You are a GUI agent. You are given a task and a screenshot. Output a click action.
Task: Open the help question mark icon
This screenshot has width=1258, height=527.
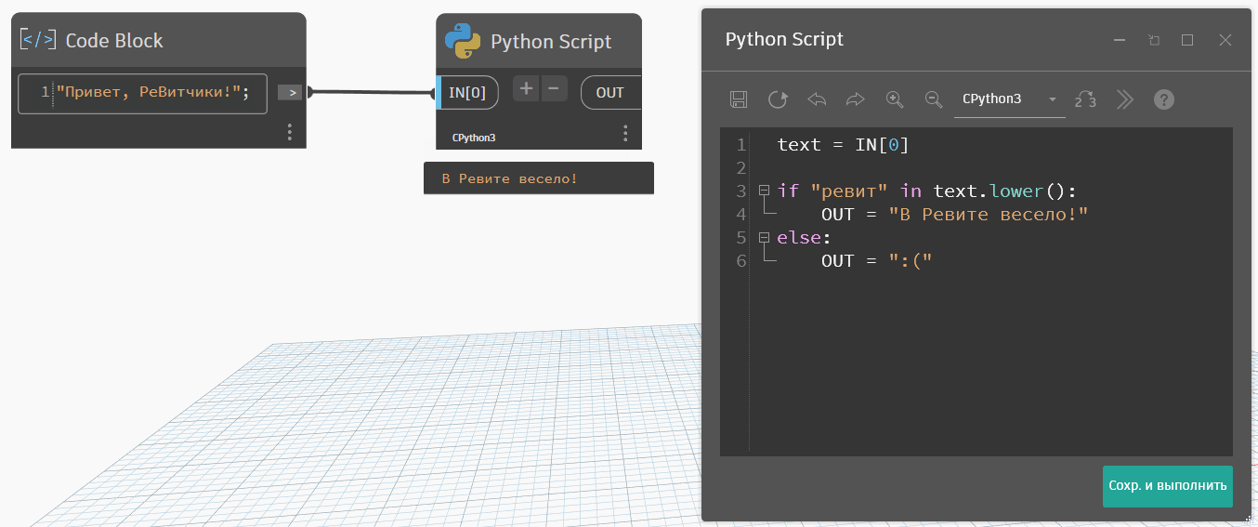tap(1164, 99)
